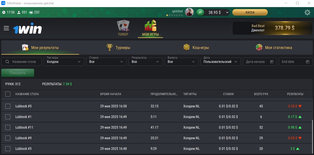Click the Касса button
Viewport: 314px width, 155px height.
[x=250, y=12]
